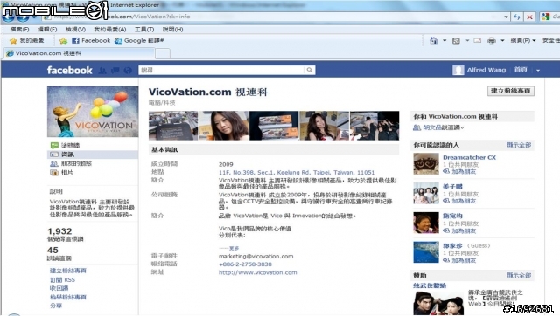560x316 pixels.
Task: Click the phone number +886-2-2758-3838
Action: tap(245, 264)
